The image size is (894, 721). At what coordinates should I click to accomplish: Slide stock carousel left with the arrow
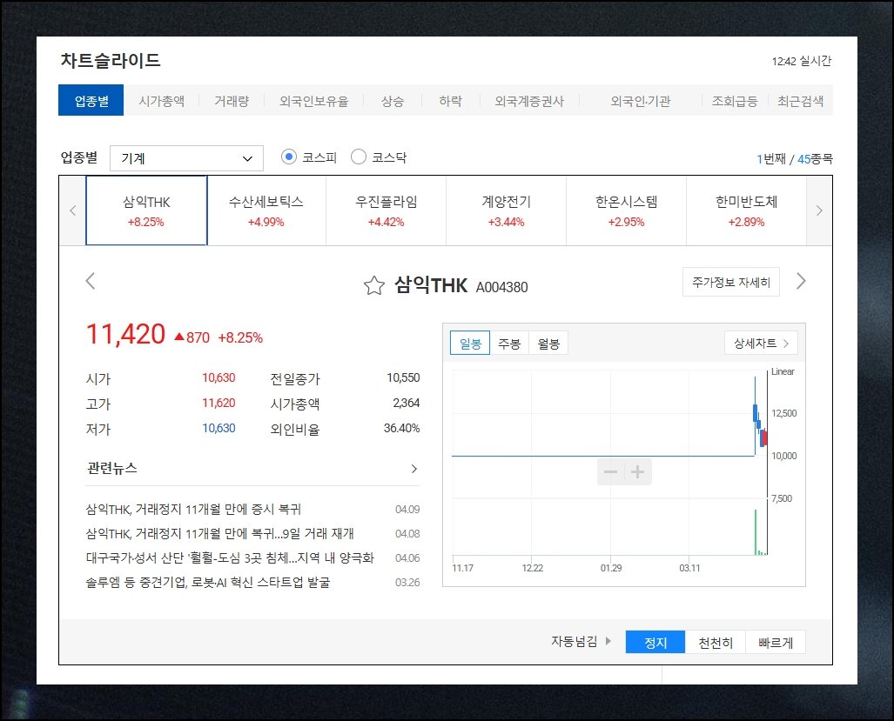(72, 210)
